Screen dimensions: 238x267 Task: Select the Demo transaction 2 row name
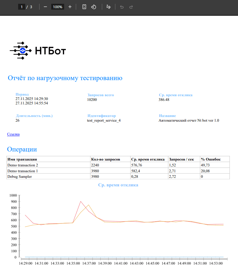(x=23, y=165)
